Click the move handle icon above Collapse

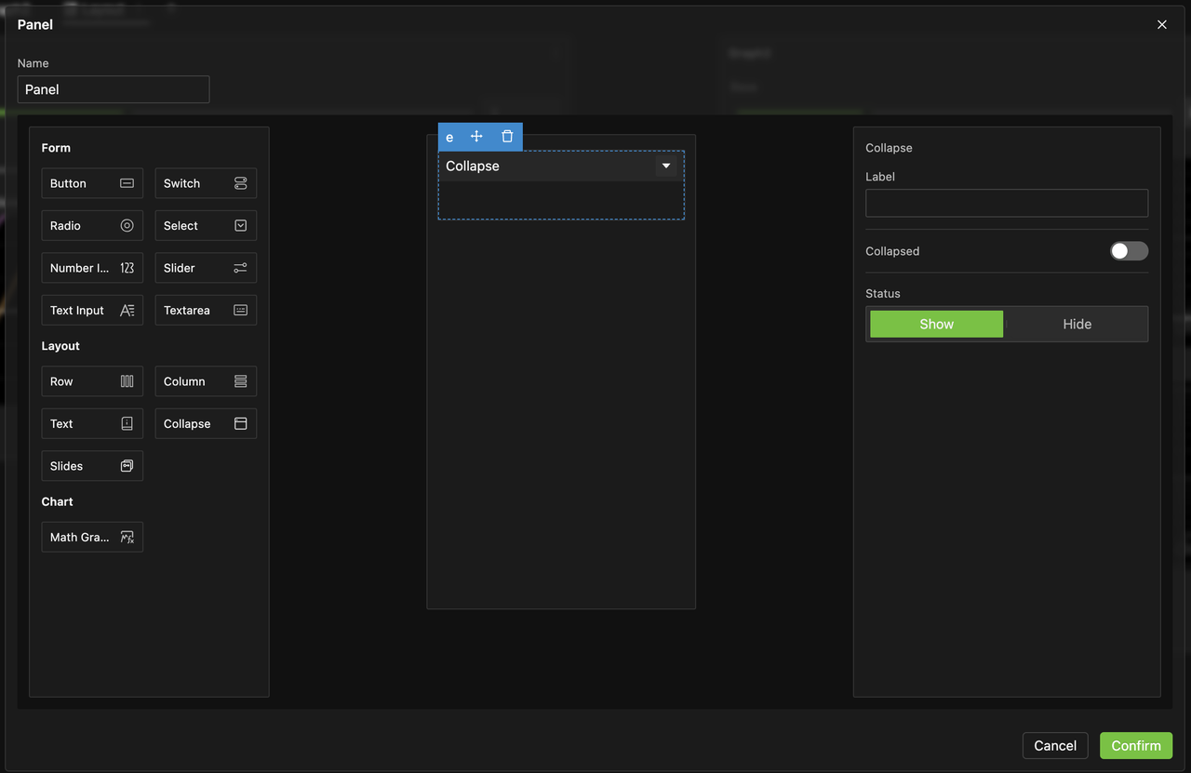point(476,137)
